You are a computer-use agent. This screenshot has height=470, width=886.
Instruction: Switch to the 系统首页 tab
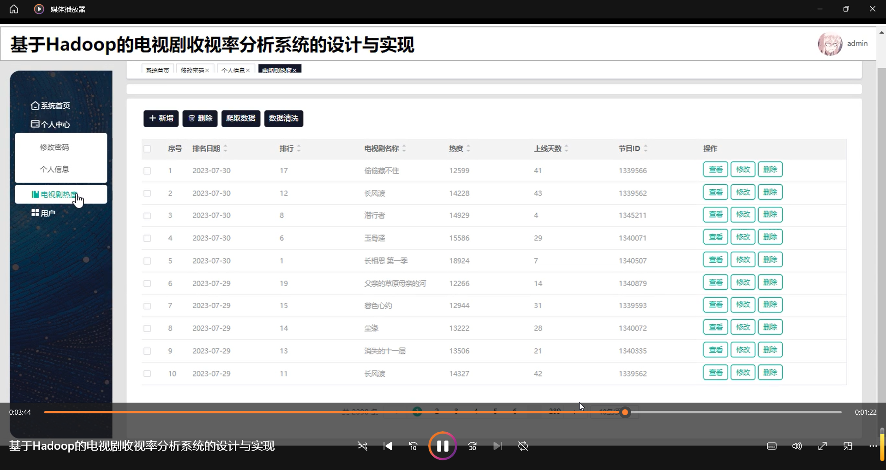pos(158,70)
